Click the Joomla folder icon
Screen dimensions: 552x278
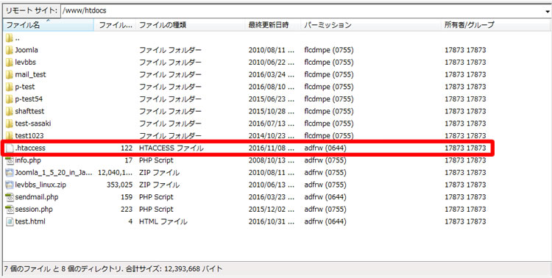tap(10, 50)
